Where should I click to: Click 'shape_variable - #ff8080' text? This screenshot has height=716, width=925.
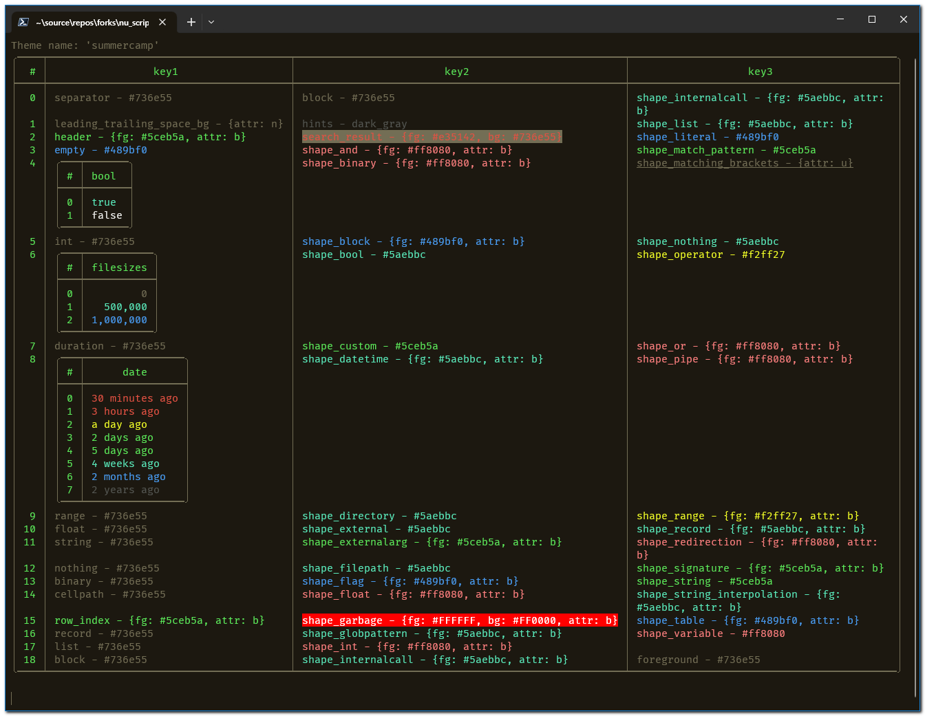tap(711, 633)
